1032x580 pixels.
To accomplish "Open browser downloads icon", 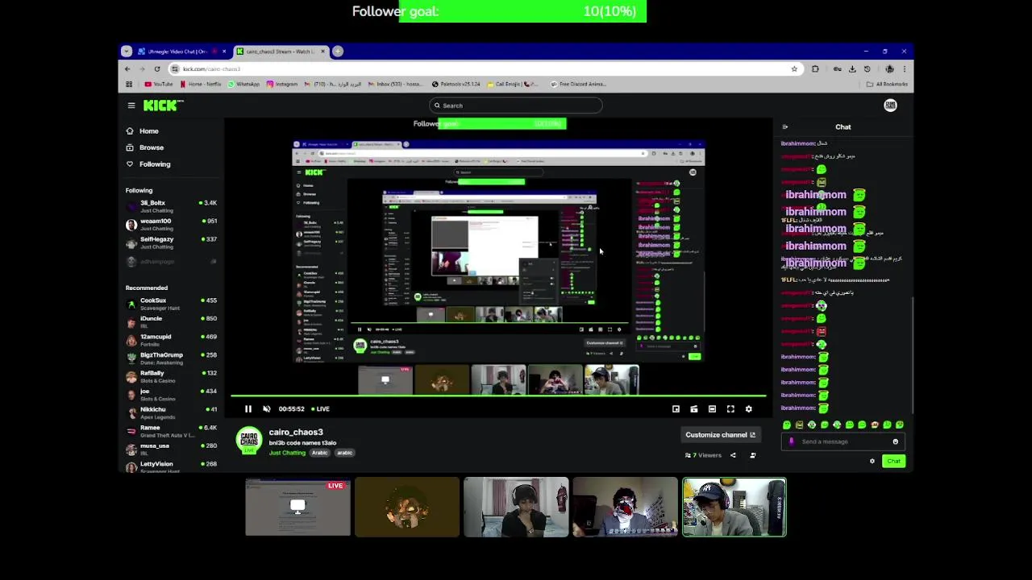I will click(x=852, y=69).
